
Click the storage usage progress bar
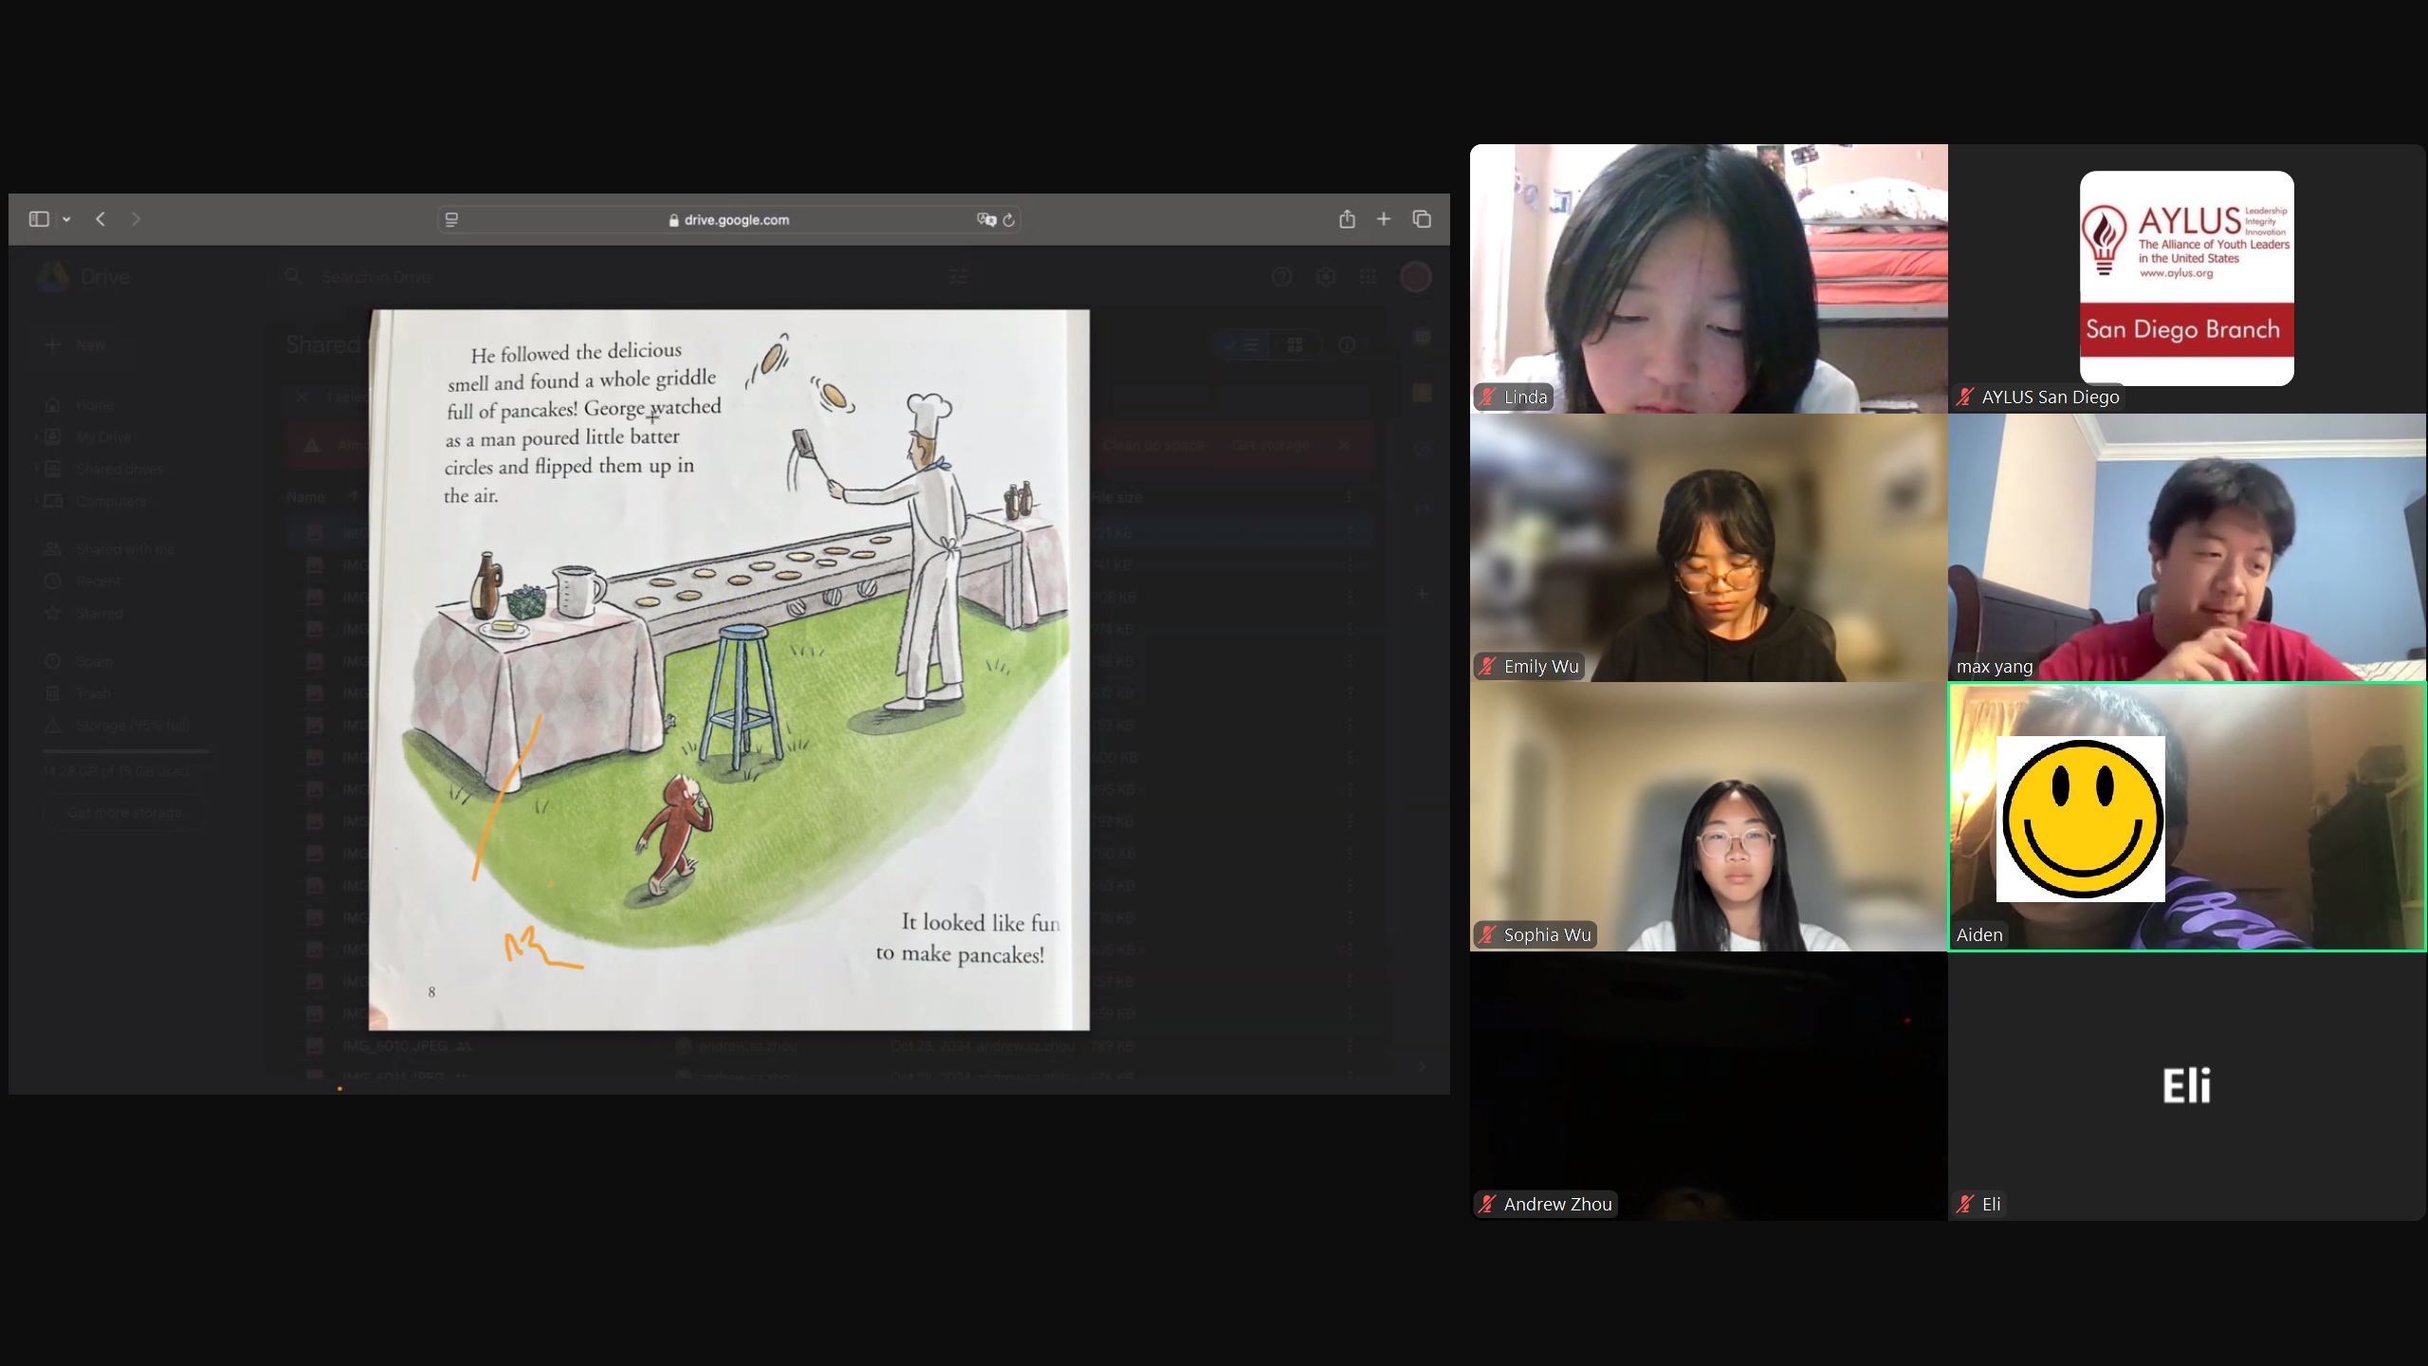click(x=125, y=751)
